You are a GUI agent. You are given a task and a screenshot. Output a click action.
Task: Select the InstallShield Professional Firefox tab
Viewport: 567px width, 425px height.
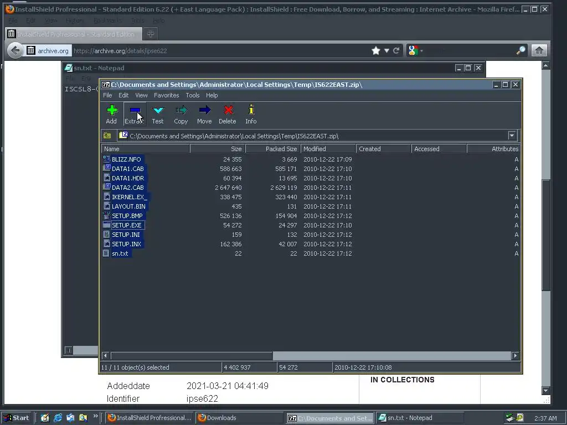click(73, 34)
